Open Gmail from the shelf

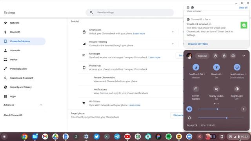(45, 137)
